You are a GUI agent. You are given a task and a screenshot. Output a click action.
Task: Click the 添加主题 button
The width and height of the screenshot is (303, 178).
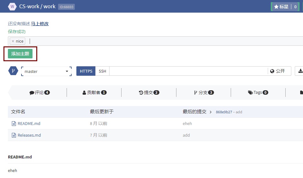20,54
